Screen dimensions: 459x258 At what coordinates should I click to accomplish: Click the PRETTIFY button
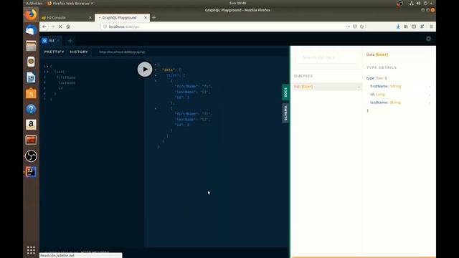tap(55, 52)
